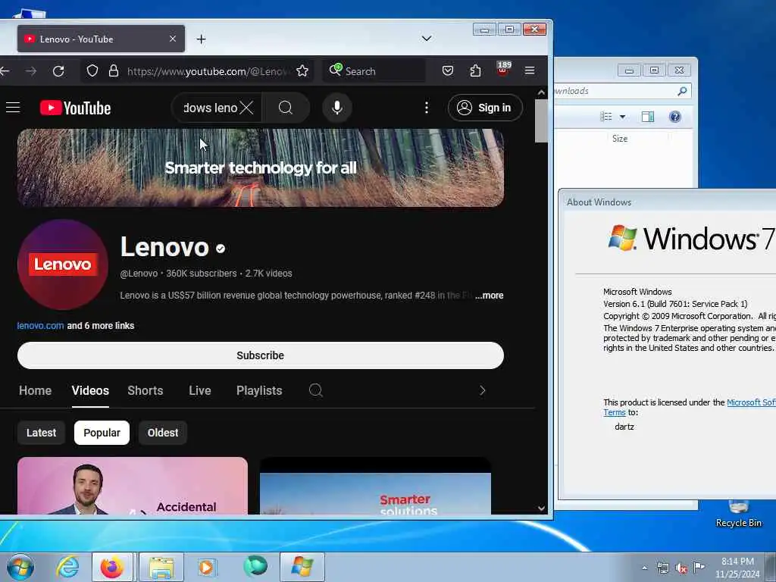The height and width of the screenshot is (582, 776).
Task: Open the Shorts tab
Action: point(145,390)
